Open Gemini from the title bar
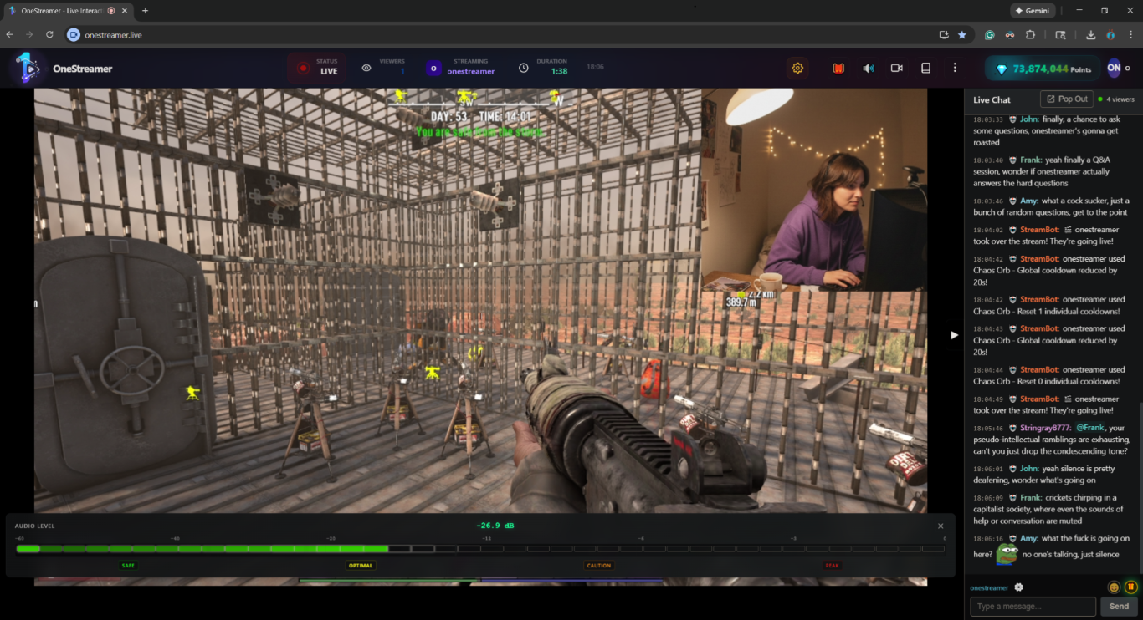The height and width of the screenshot is (620, 1143). 1033,11
